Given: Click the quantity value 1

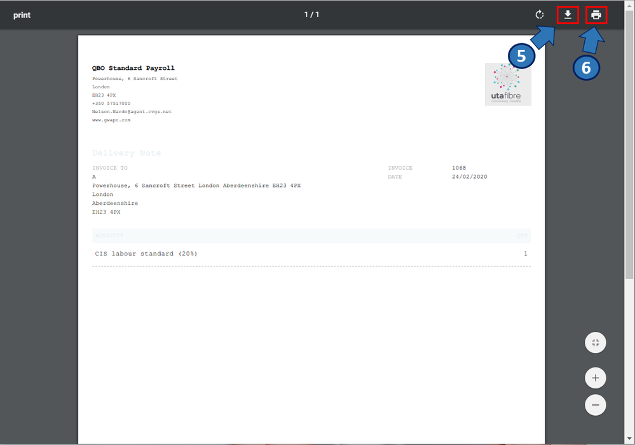Looking at the screenshot, I should (525, 254).
